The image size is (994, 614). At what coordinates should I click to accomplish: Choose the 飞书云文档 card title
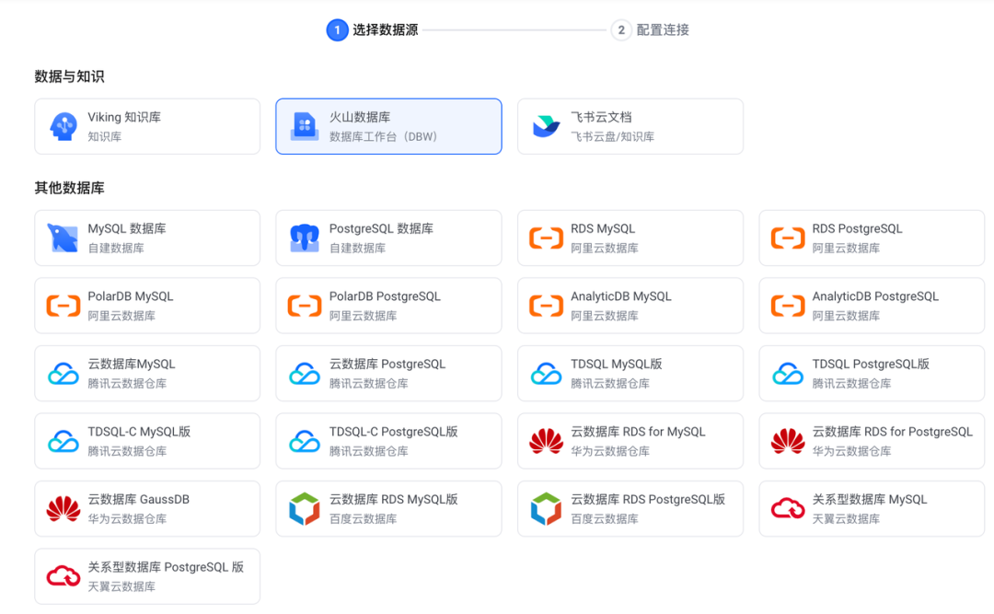pos(601,117)
